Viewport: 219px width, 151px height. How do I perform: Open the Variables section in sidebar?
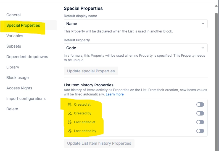tap(15, 36)
